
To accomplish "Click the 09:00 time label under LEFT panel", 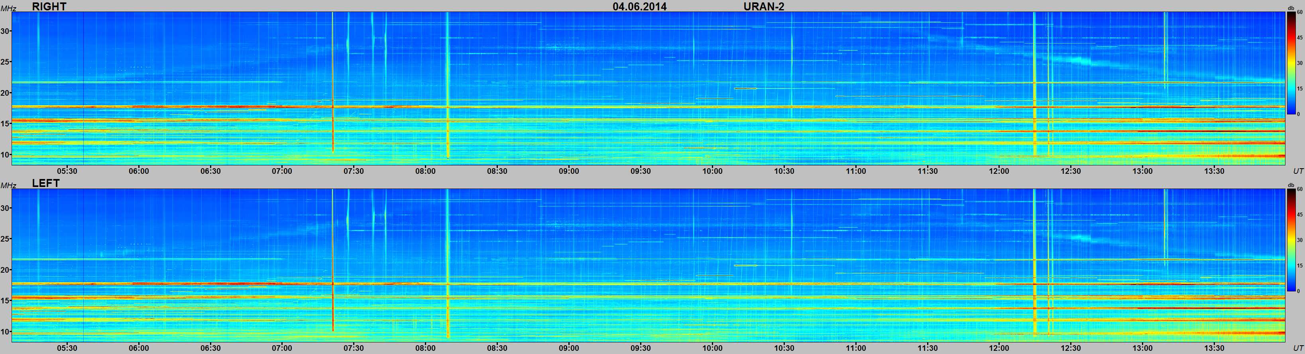I will click(x=569, y=348).
